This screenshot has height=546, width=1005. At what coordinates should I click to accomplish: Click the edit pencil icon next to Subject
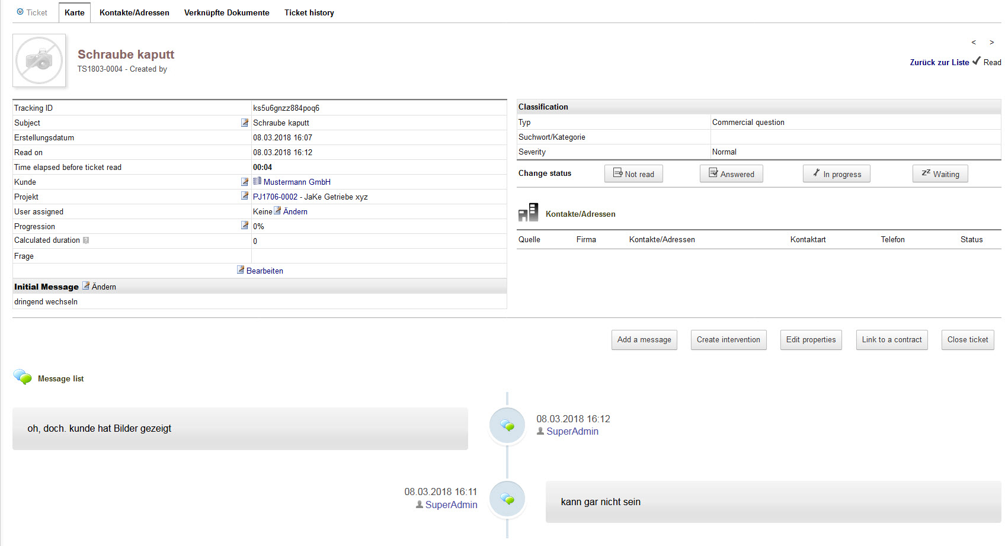245,123
